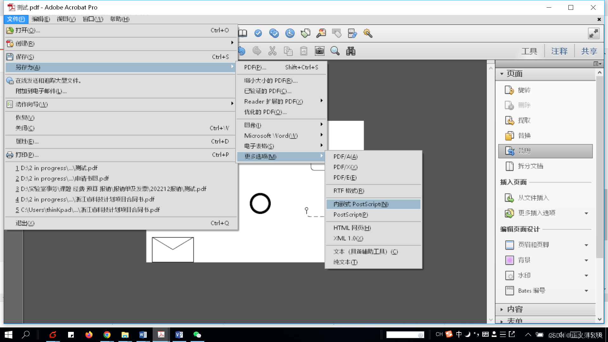Screen dimensions: 608x342
Task: Click the 页眉和页脚 header/footer icon
Action: 509,245
